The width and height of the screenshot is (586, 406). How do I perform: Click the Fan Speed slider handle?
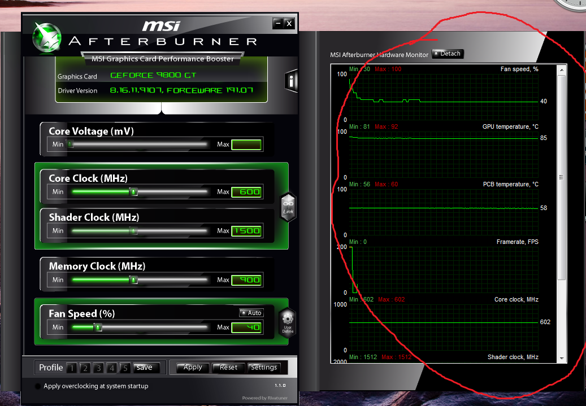click(x=98, y=328)
